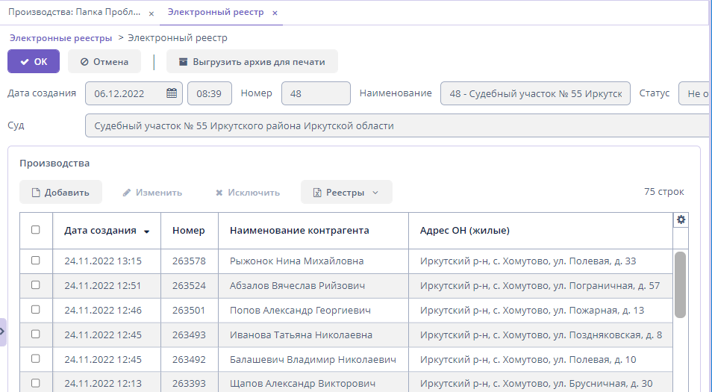Close the Производства: Папка tab
This screenshot has height=392, width=712.
(152, 13)
